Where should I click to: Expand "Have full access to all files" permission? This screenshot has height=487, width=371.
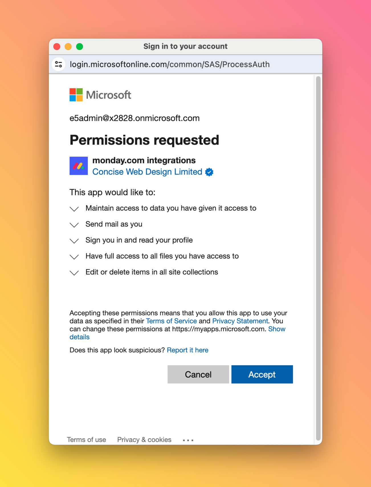pos(74,257)
